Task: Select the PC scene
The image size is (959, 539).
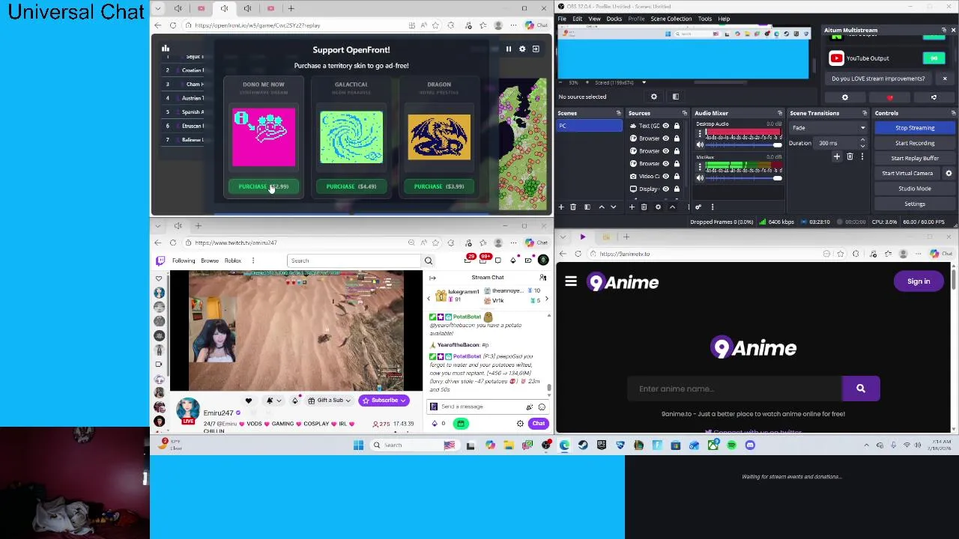Action: tap(590, 126)
